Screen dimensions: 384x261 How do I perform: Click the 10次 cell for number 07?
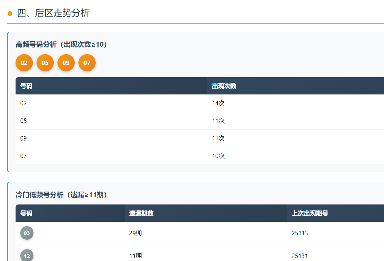218,156
